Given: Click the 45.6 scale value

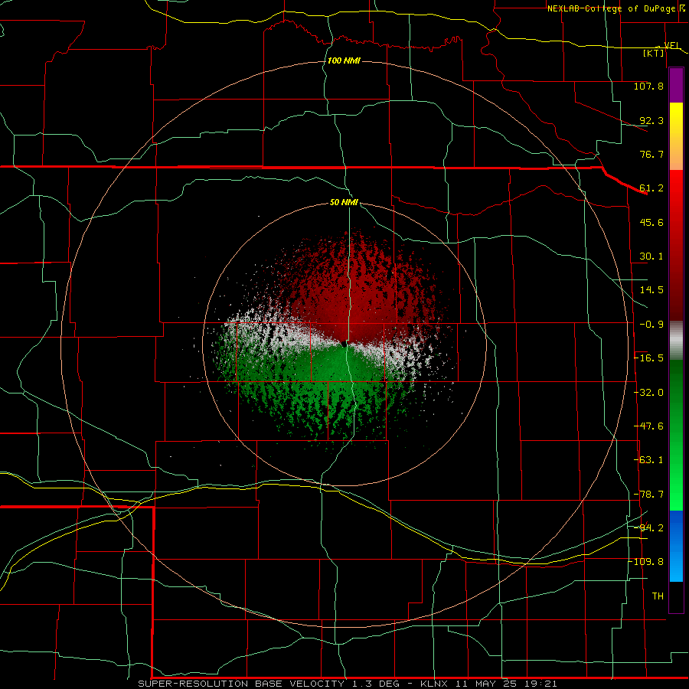Looking at the screenshot, I should [651, 222].
